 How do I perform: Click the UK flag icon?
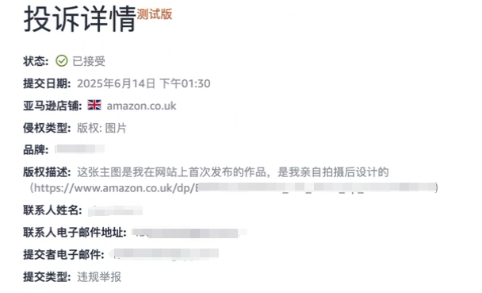point(94,105)
